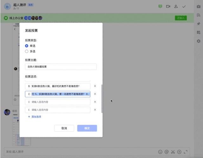Open the emoji picker in chat input
This screenshot has height=158, width=203.
pyautogui.click(x=160, y=152)
